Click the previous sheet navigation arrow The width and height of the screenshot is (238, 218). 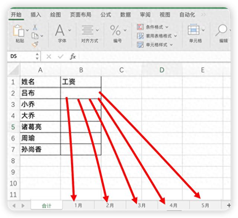14,206
